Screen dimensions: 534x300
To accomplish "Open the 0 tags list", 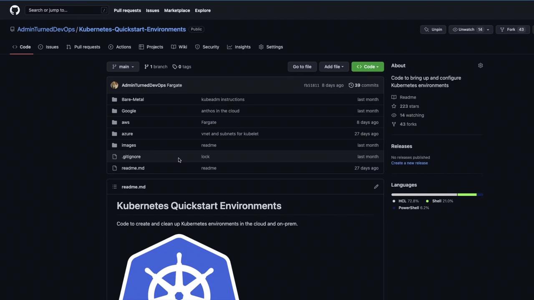I will pyautogui.click(x=182, y=67).
